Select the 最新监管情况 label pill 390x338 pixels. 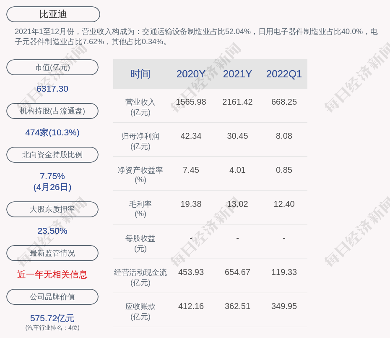[x=52, y=253]
